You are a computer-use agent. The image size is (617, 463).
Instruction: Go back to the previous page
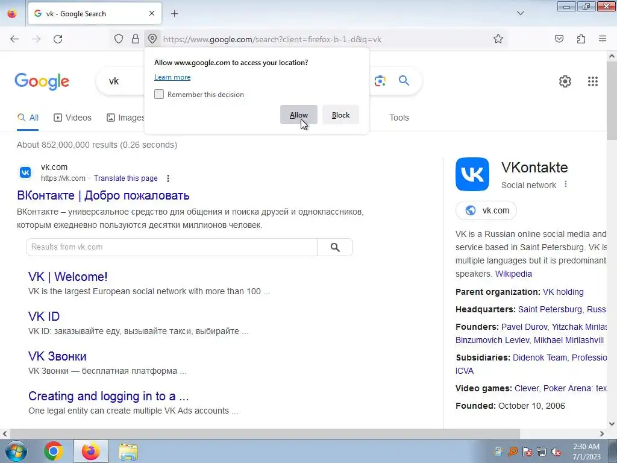tap(14, 39)
